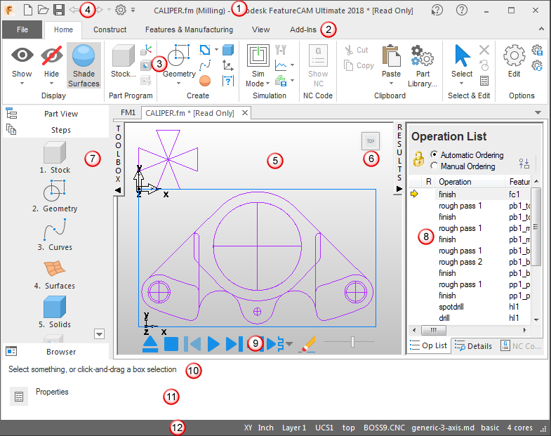Expand the Select dropdown arrow

click(462, 84)
